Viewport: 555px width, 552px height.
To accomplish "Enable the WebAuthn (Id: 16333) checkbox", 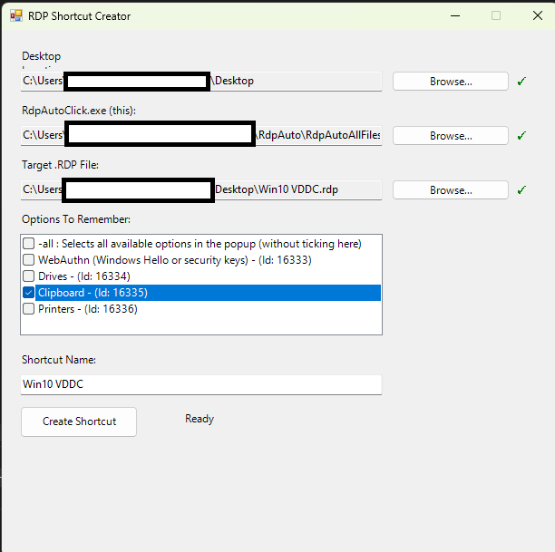I will coord(29,260).
